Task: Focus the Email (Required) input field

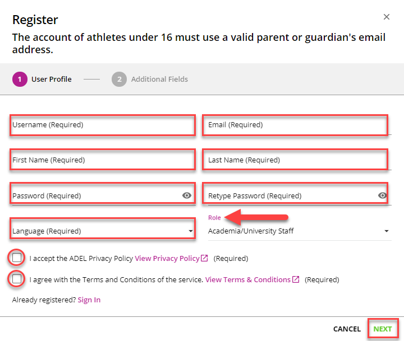Action: point(295,125)
